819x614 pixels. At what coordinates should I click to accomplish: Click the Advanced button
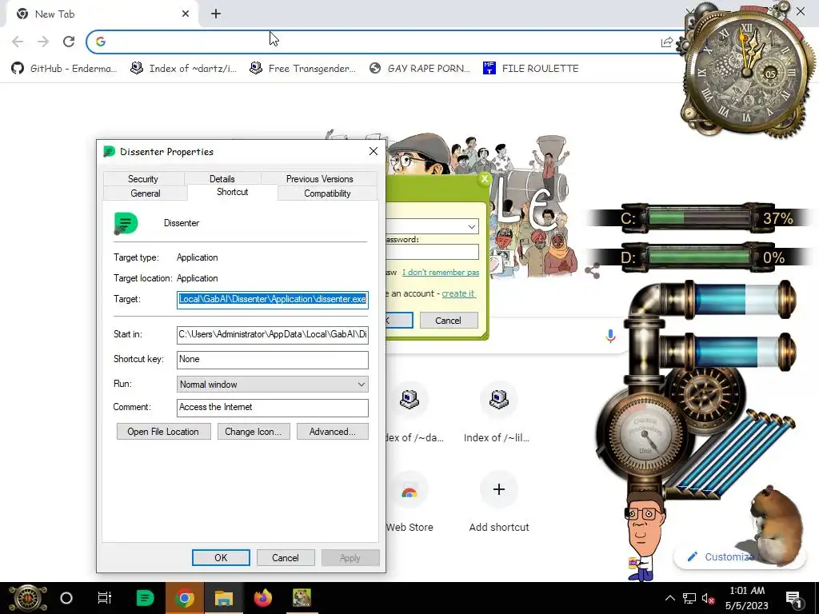pos(333,432)
